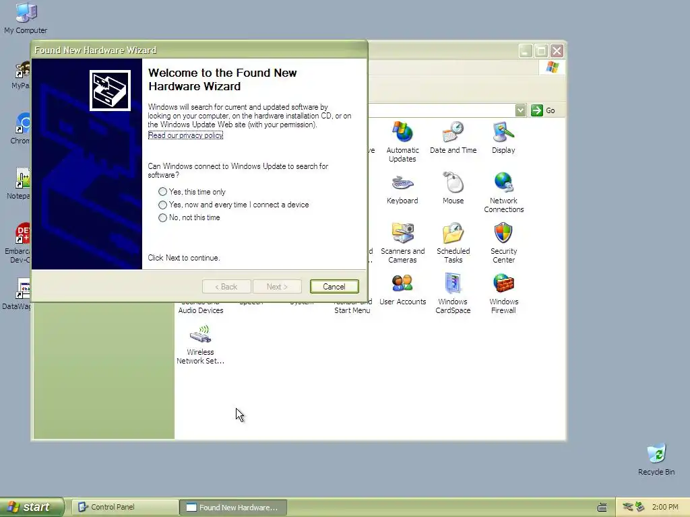
Task: Open User Accounts in Control Panel
Action: (402, 289)
